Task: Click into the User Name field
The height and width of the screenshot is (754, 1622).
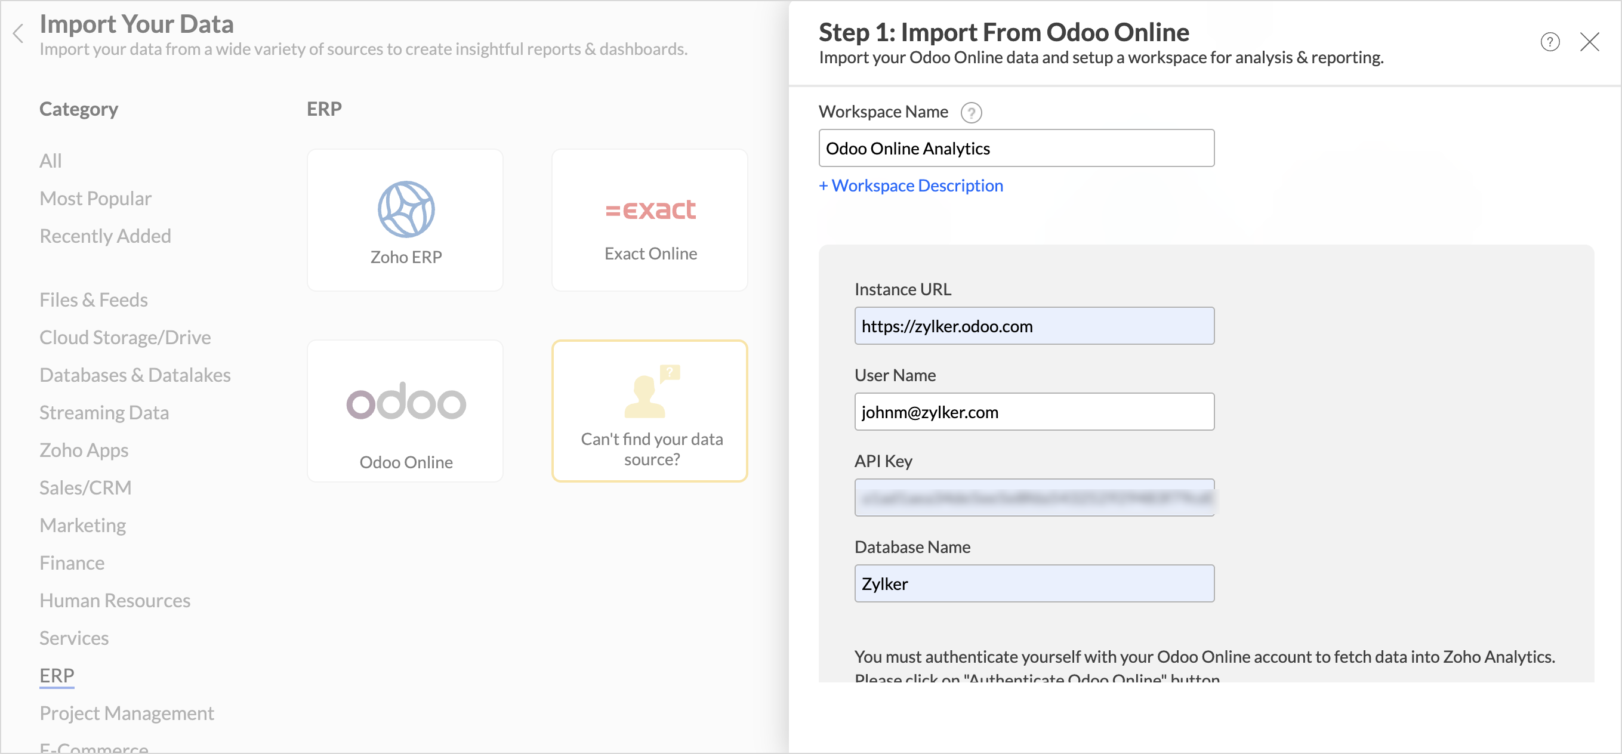Action: 1033,412
